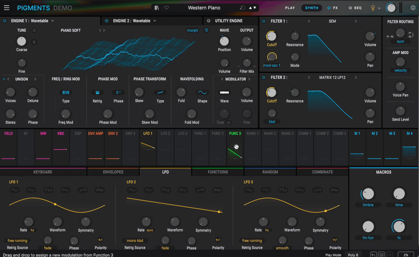
Task: Click Western Piano preset name
Action: click(204, 8)
